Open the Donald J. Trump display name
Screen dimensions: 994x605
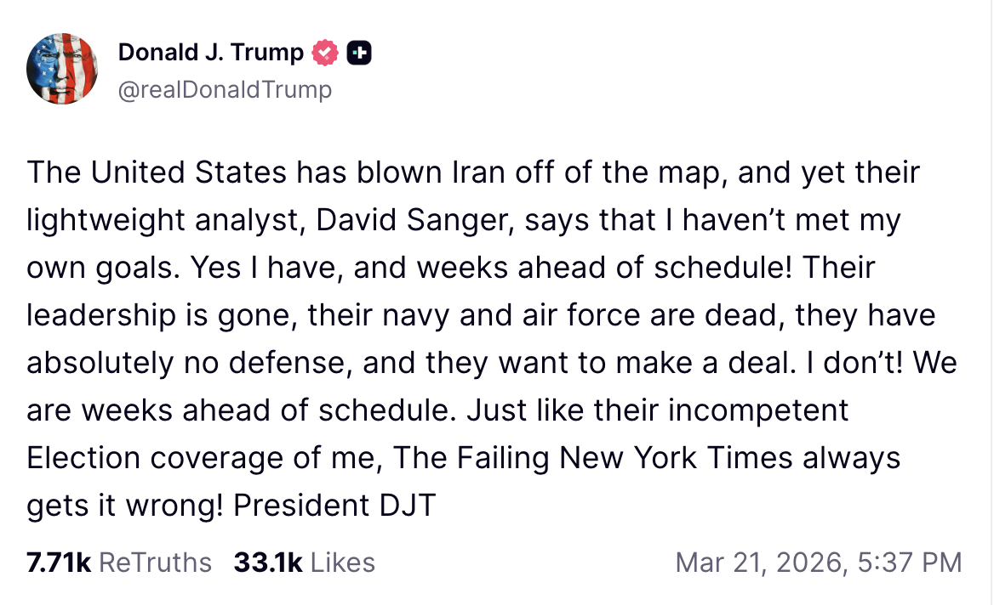[210, 53]
